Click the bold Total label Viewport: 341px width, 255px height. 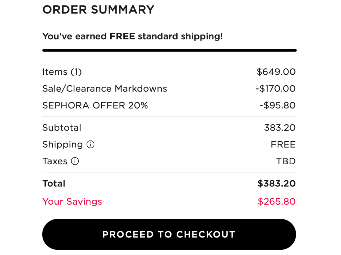(54, 184)
